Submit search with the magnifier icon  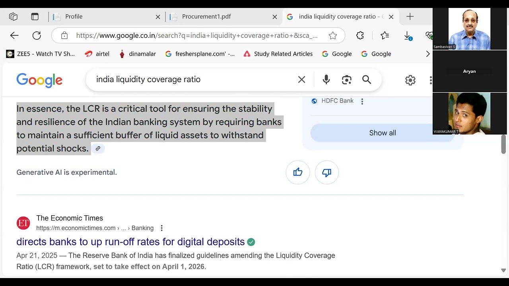click(x=367, y=80)
